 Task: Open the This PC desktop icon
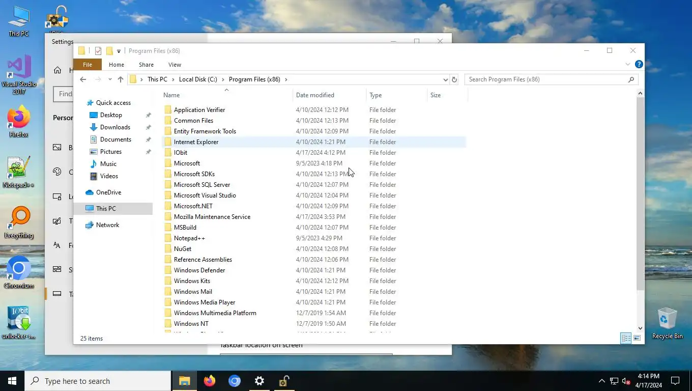click(19, 21)
